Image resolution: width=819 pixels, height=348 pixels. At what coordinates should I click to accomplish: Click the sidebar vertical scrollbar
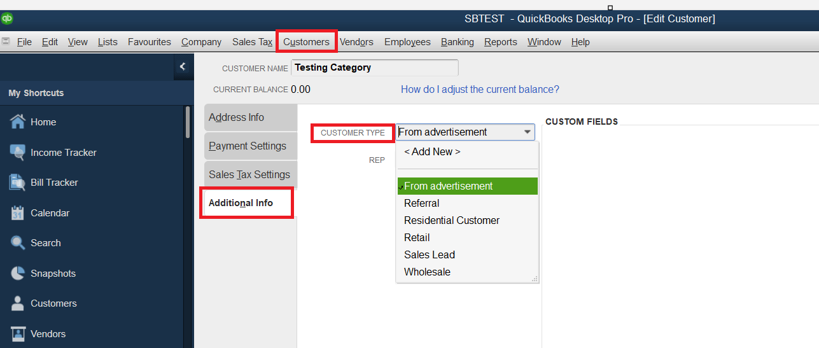tap(187, 122)
